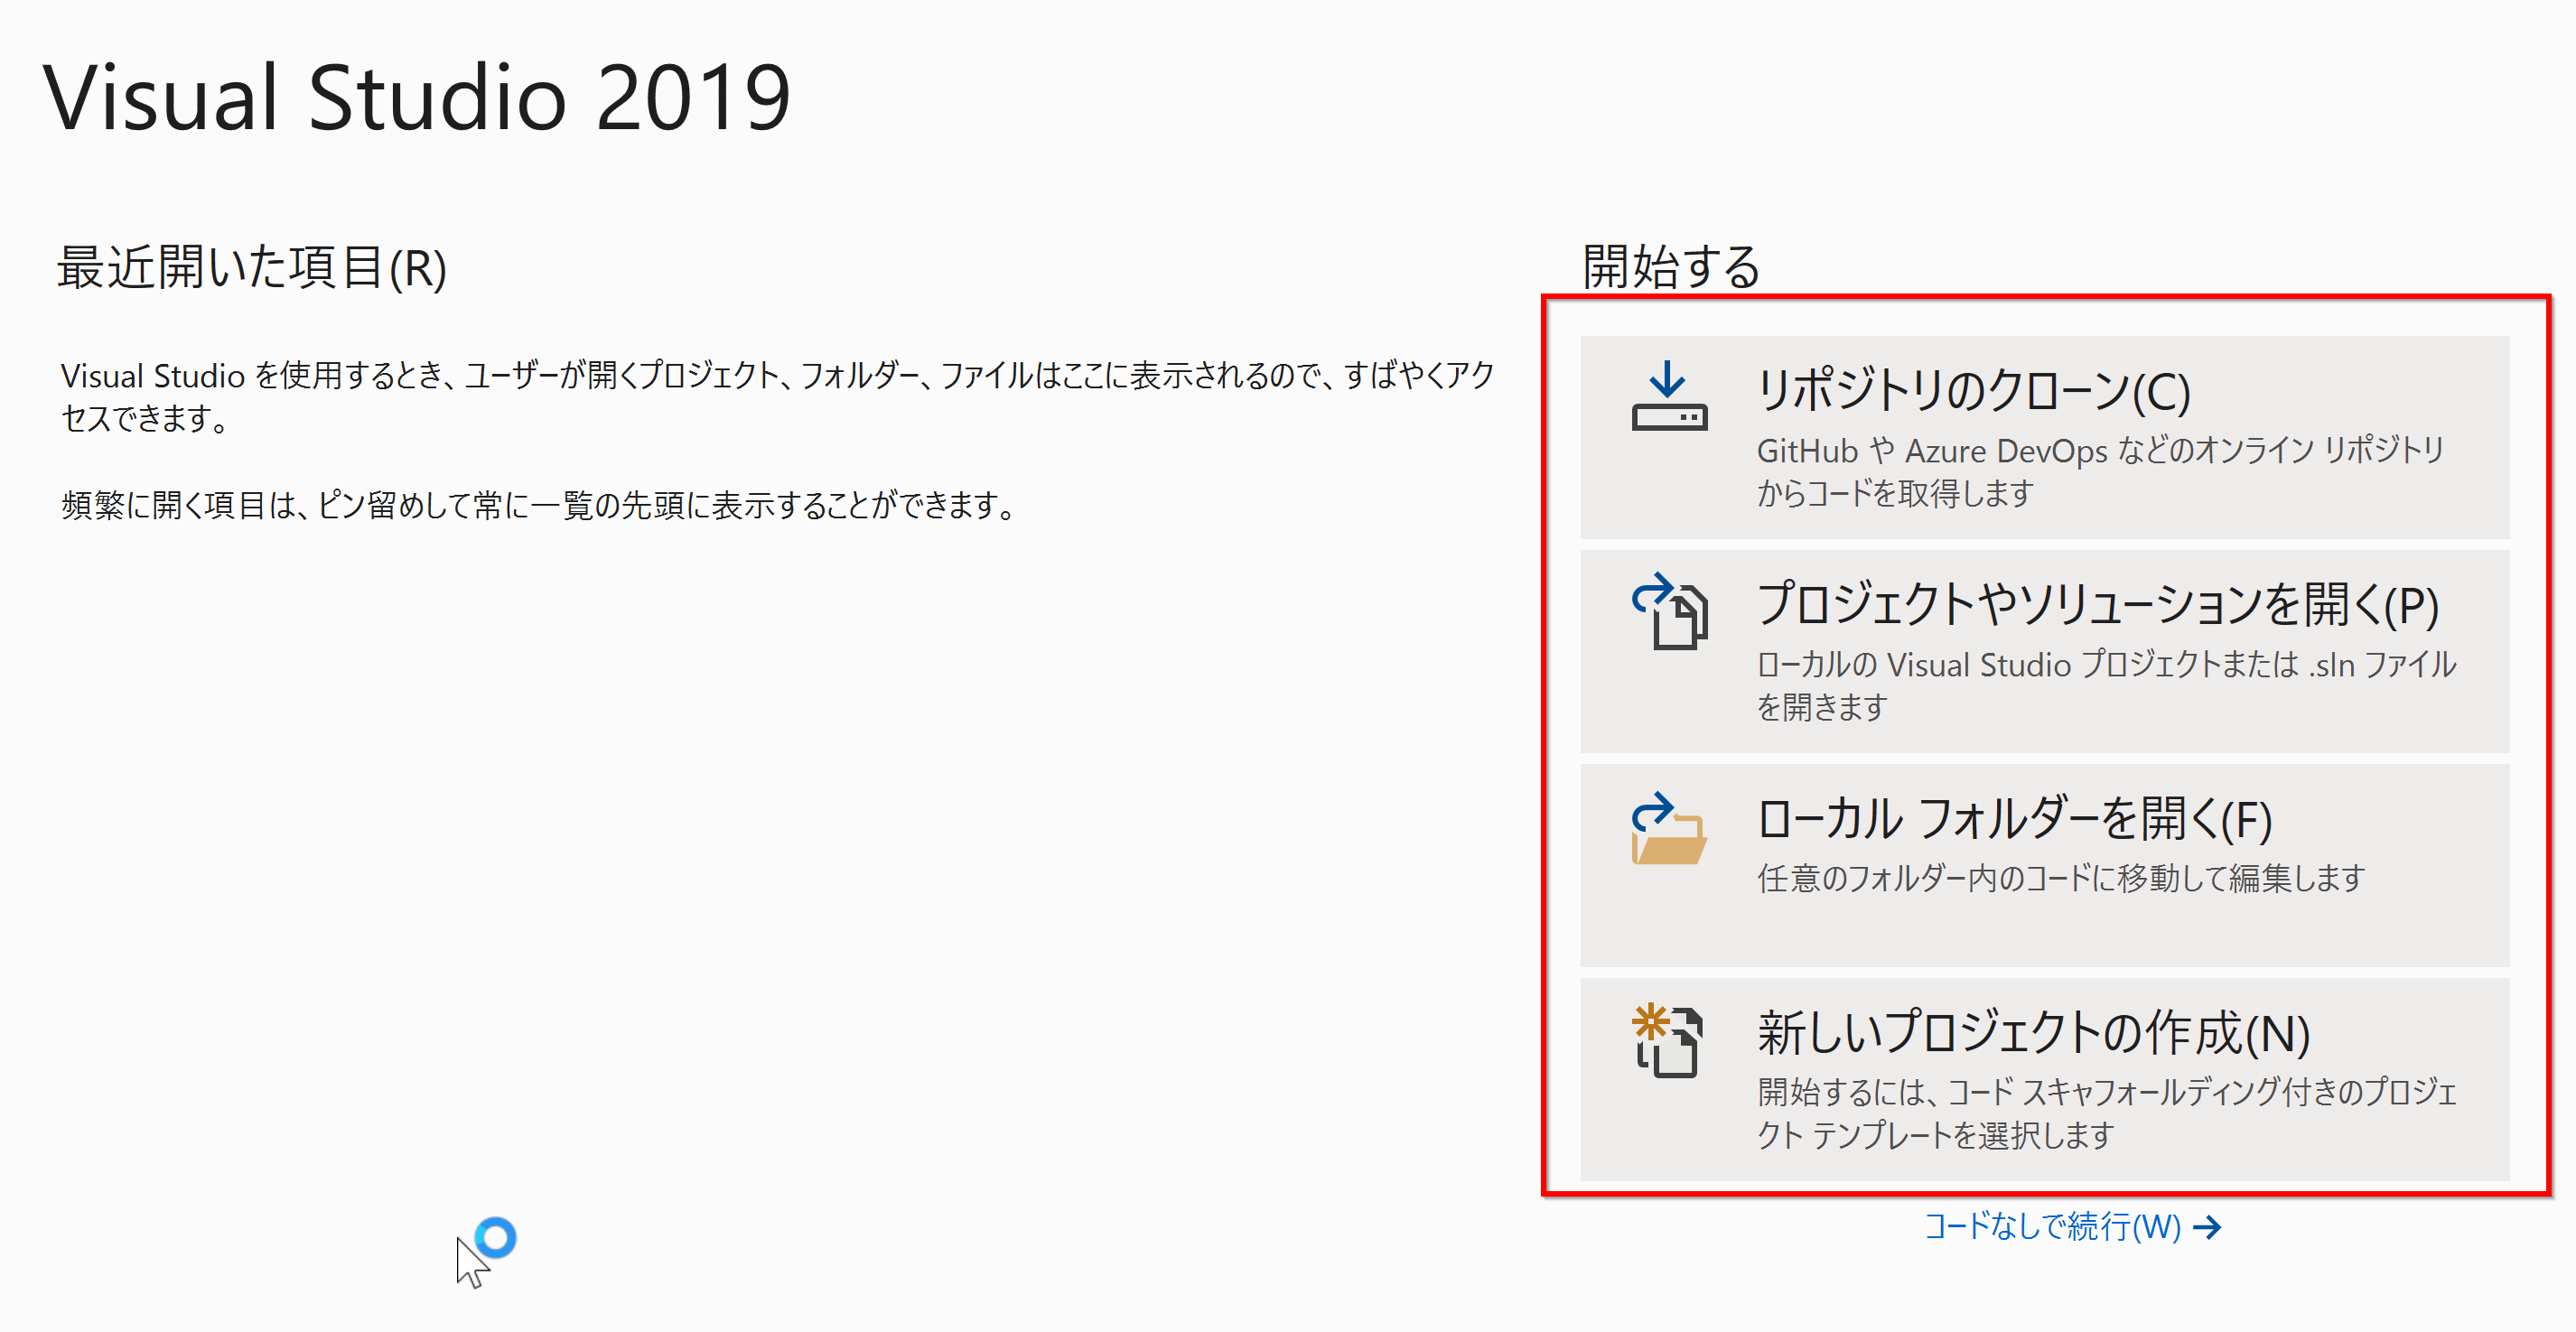
Task: Click the GitHub や Azure DevOps description text
Action: [x=2100, y=471]
